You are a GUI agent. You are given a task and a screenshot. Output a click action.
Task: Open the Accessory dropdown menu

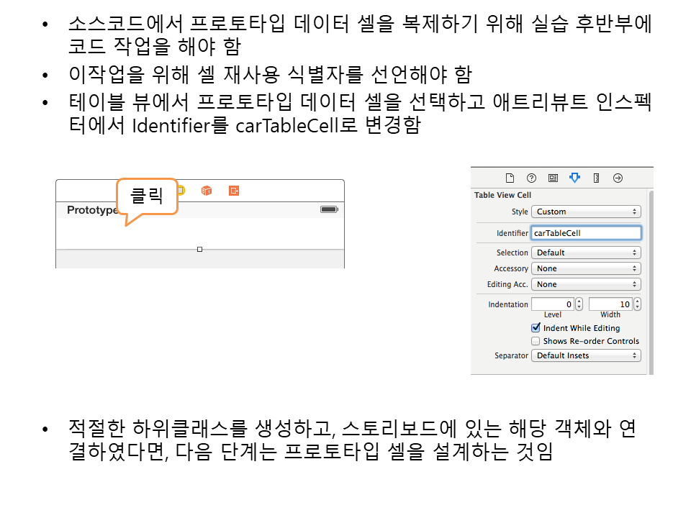pyautogui.click(x=586, y=268)
